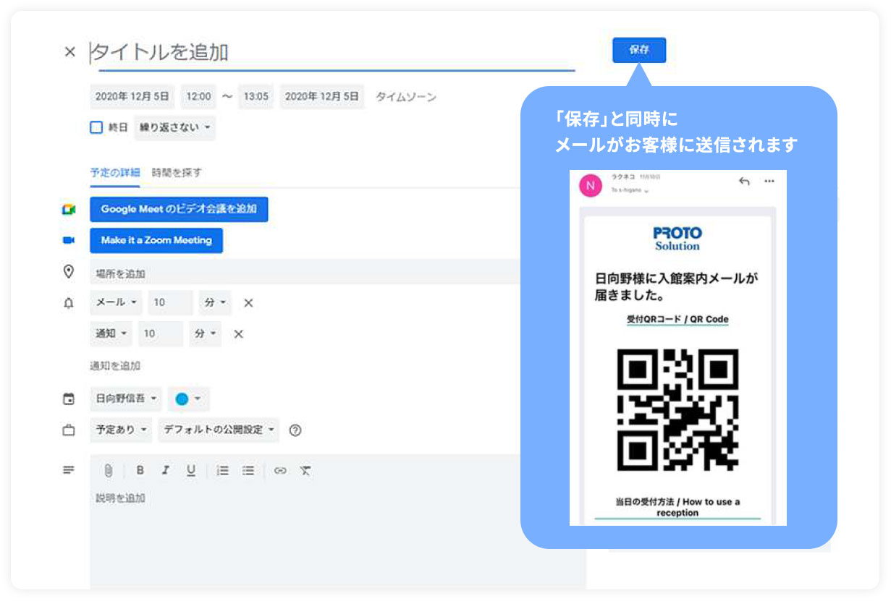Remove the メール notification with X
The width and height of the screenshot is (891, 601).
248,303
